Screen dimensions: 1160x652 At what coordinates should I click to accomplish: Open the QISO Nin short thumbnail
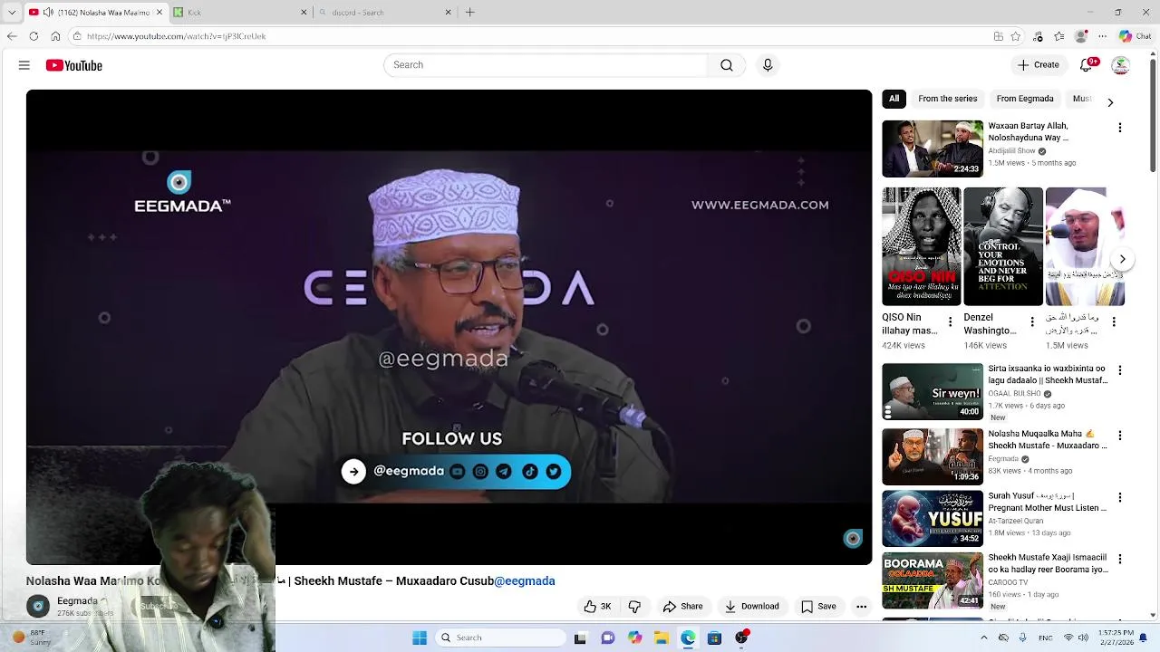(x=922, y=246)
